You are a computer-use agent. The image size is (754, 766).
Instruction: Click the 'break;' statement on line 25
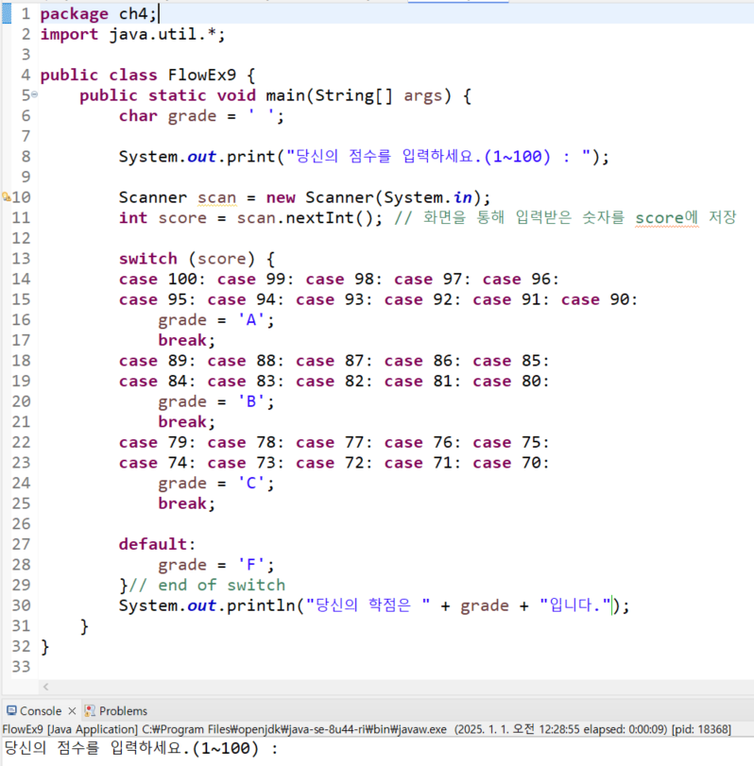(x=187, y=503)
